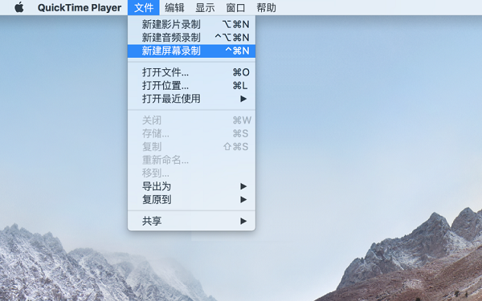The height and width of the screenshot is (301, 482).
Task: Open the QuickTime Player app menu
Action: (80, 7)
